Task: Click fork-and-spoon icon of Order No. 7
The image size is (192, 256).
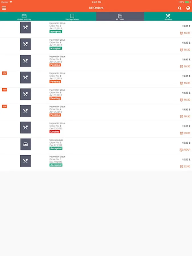Action: click(x=25, y=28)
